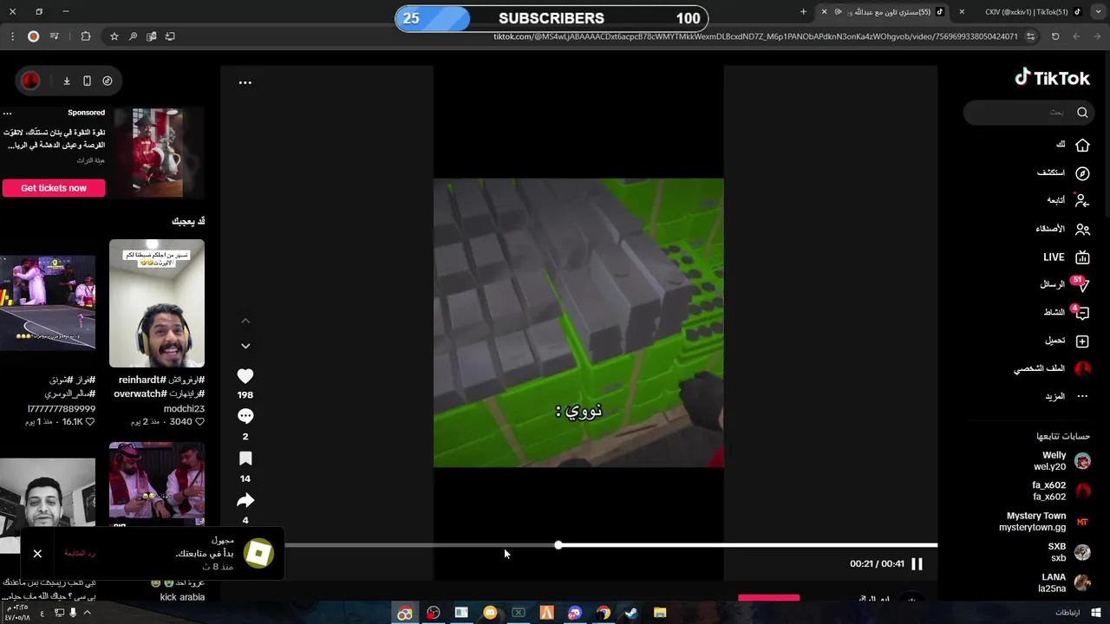Seek the video using the progress bar handle

tap(558, 545)
